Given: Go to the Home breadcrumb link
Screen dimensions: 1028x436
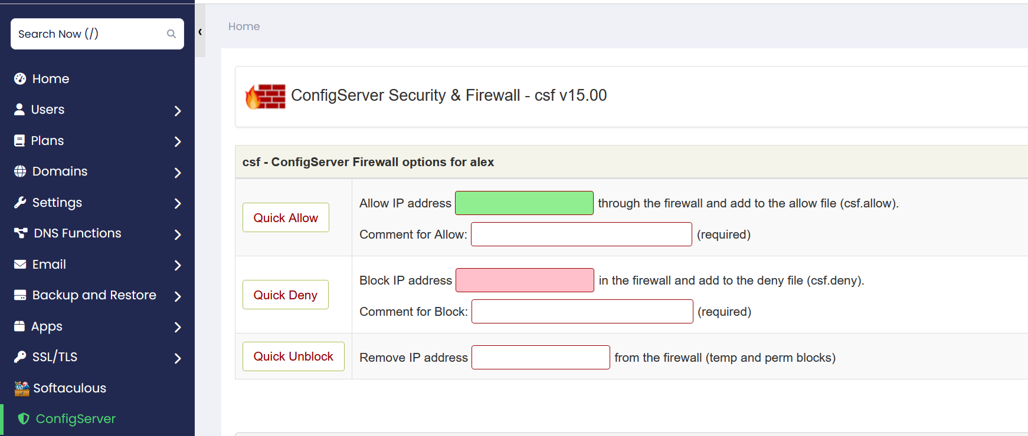Looking at the screenshot, I should tap(244, 27).
